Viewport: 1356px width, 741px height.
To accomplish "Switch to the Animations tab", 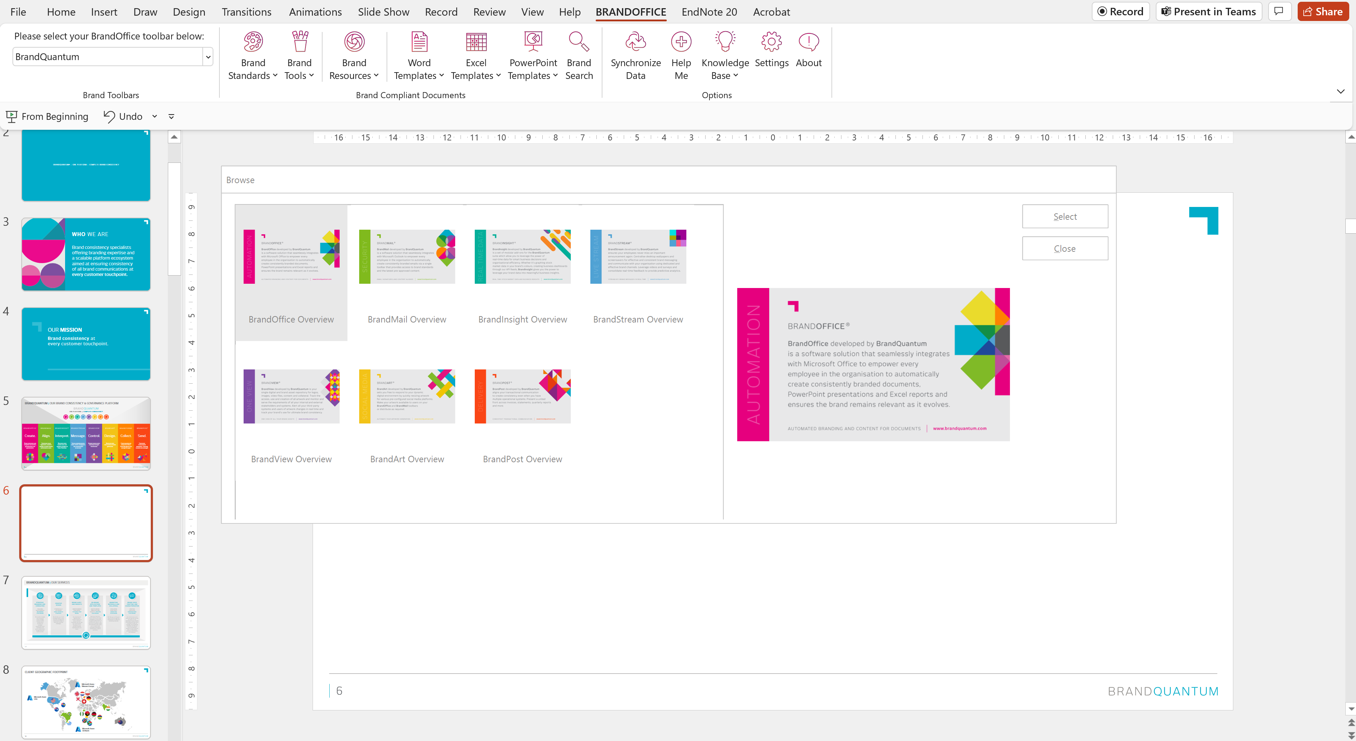I will 315,12.
